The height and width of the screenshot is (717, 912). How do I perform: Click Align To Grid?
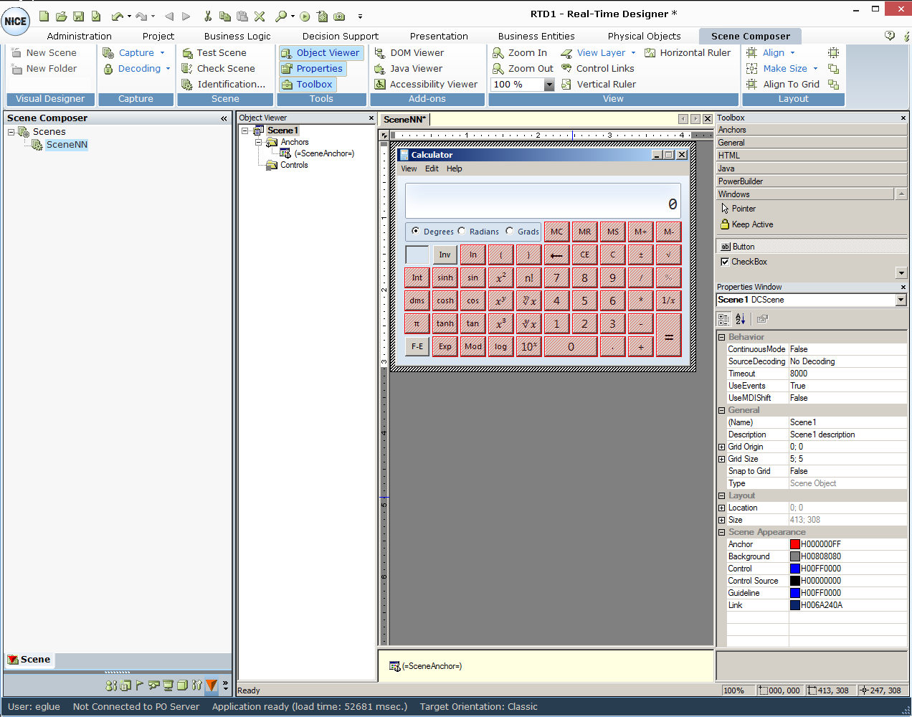(783, 84)
